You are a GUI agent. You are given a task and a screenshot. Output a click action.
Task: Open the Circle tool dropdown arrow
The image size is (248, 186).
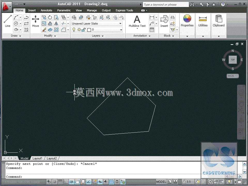[x=20, y=24]
